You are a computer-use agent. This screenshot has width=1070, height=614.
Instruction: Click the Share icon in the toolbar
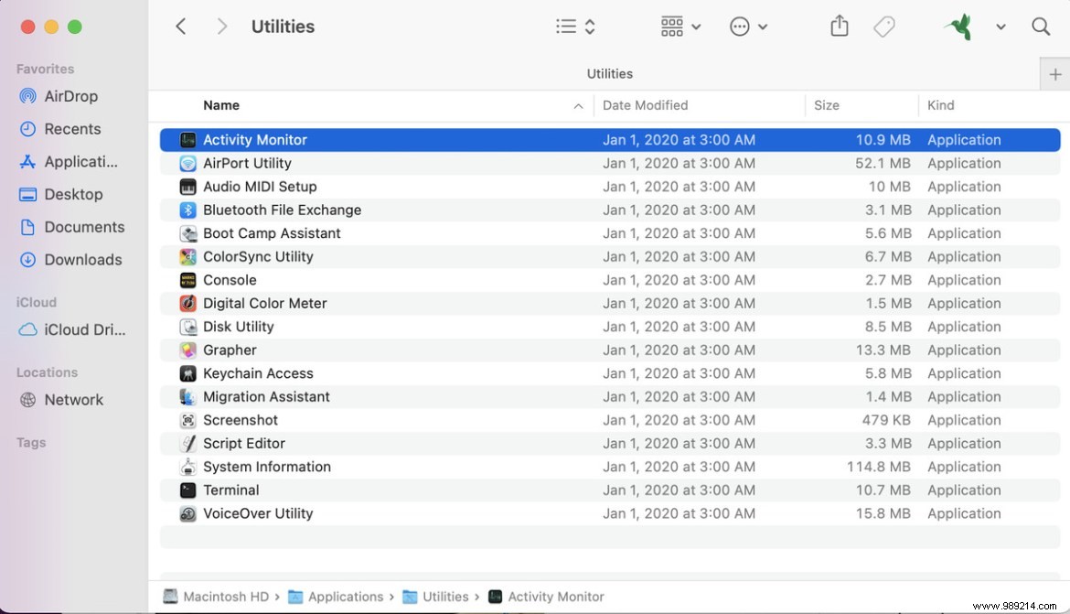[x=839, y=26]
